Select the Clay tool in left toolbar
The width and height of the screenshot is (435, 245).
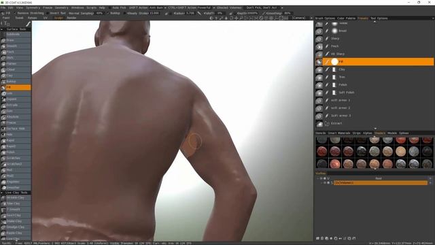[x=16, y=76]
